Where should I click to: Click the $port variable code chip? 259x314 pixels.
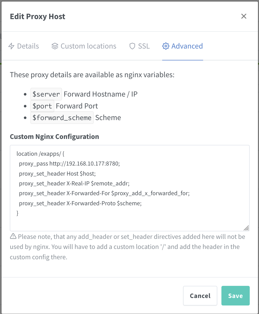[x=42, y=106]
